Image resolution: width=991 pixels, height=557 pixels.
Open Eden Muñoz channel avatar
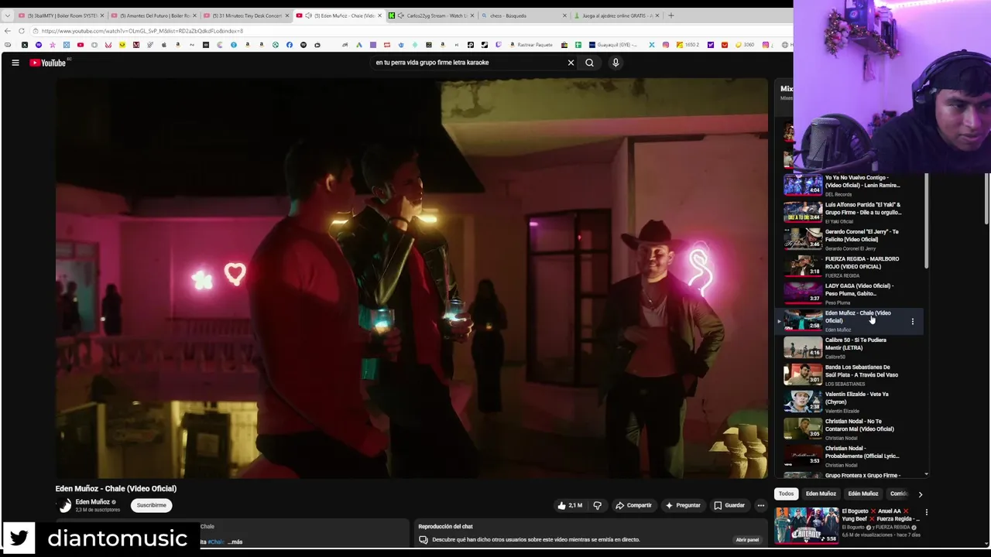65,505
